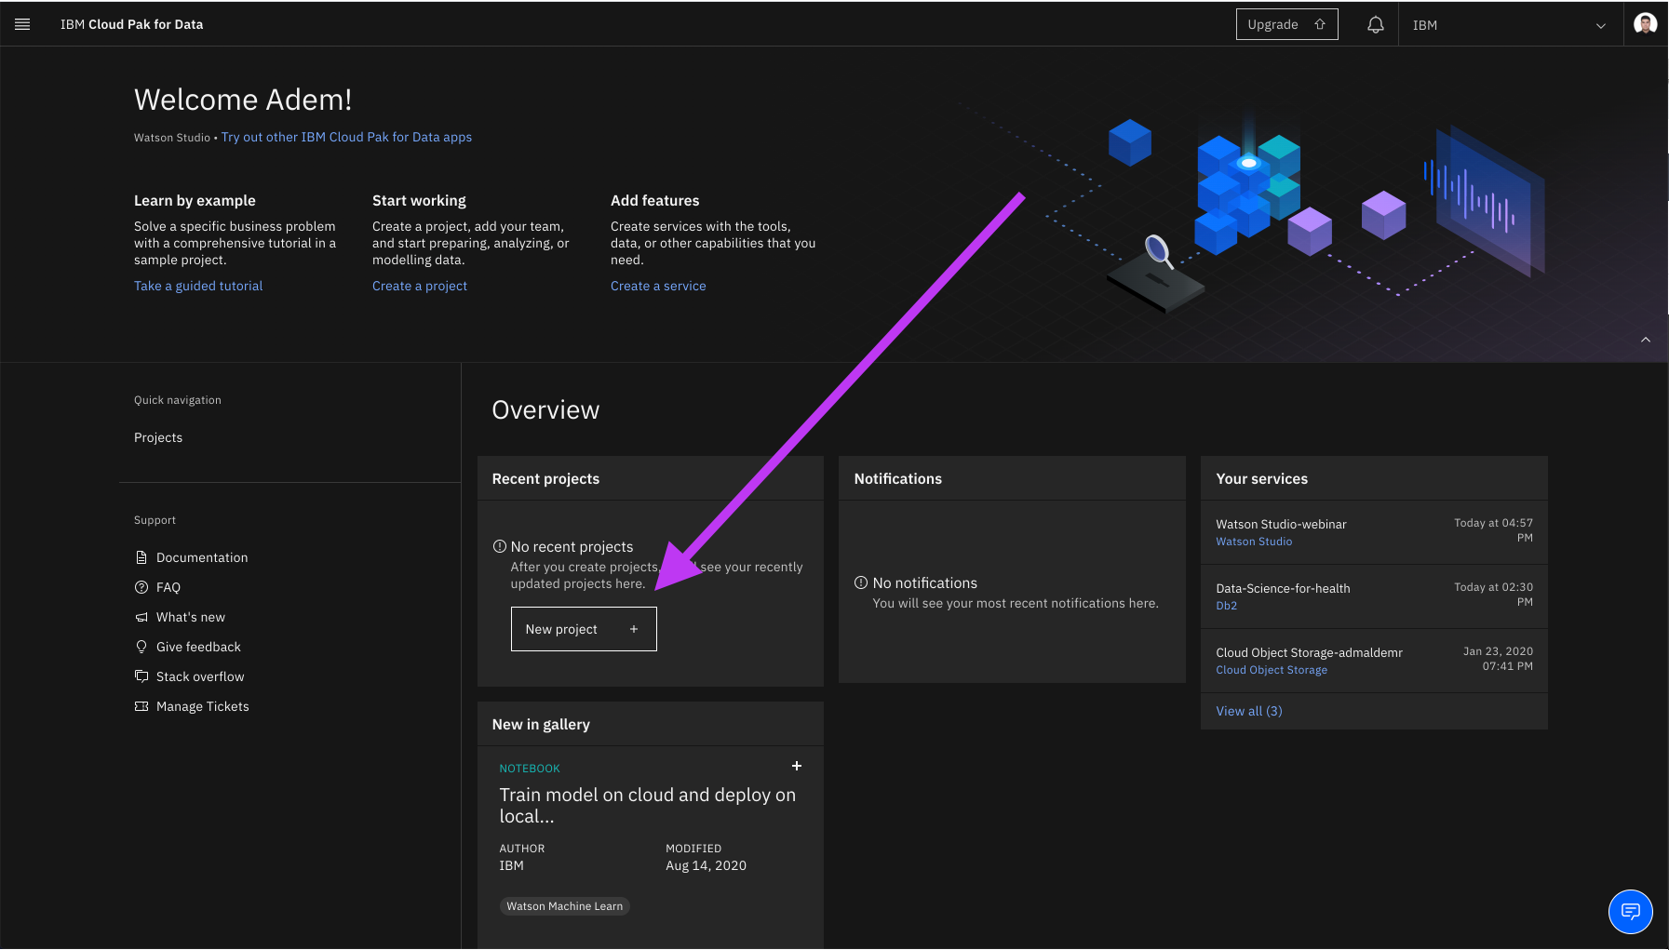Image resolution: width=1669 pixels, height=950 pixels.
Task: Open the hamburger navigation menu
Action: coord(22,24)
